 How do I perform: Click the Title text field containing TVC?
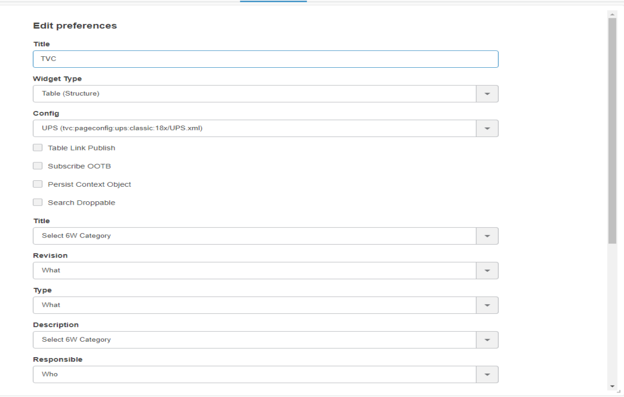[x=265, y=59]
